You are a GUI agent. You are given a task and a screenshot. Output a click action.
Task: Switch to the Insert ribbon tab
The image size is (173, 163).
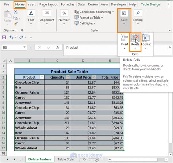(32, 4)
